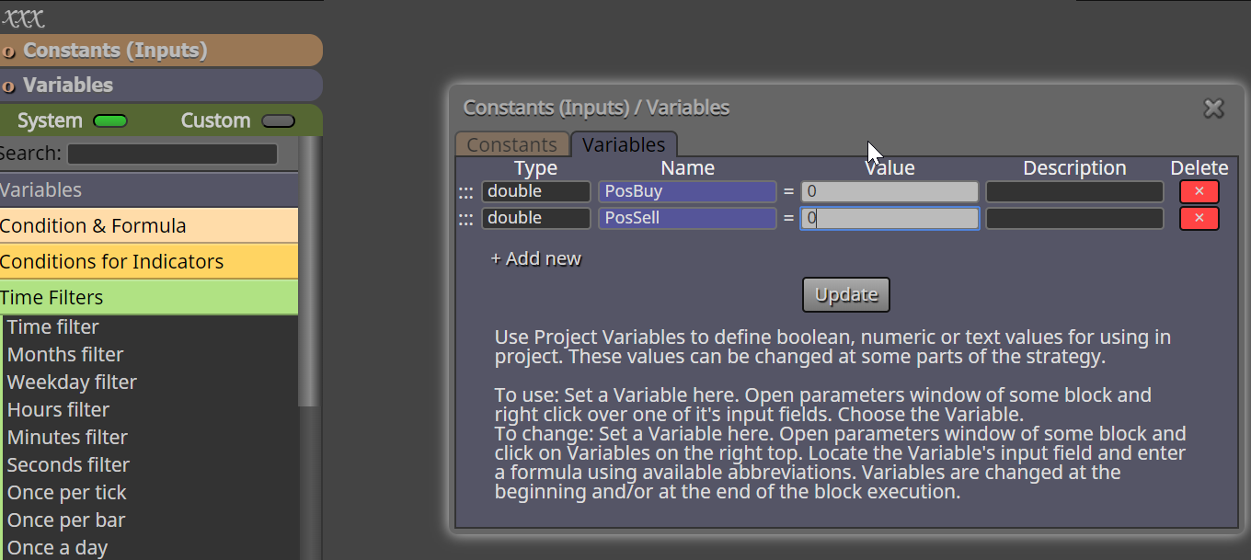Viewport: 1251px width, 560px height.
Task: Select the Variables tab in dialog
Action: tap(624, 144)
